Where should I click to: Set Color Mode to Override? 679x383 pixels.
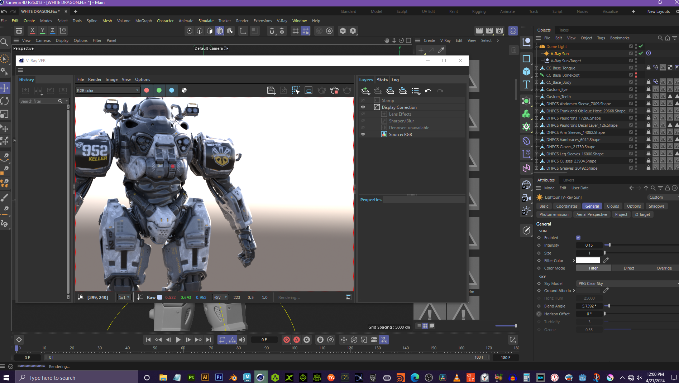click(664, 268)
